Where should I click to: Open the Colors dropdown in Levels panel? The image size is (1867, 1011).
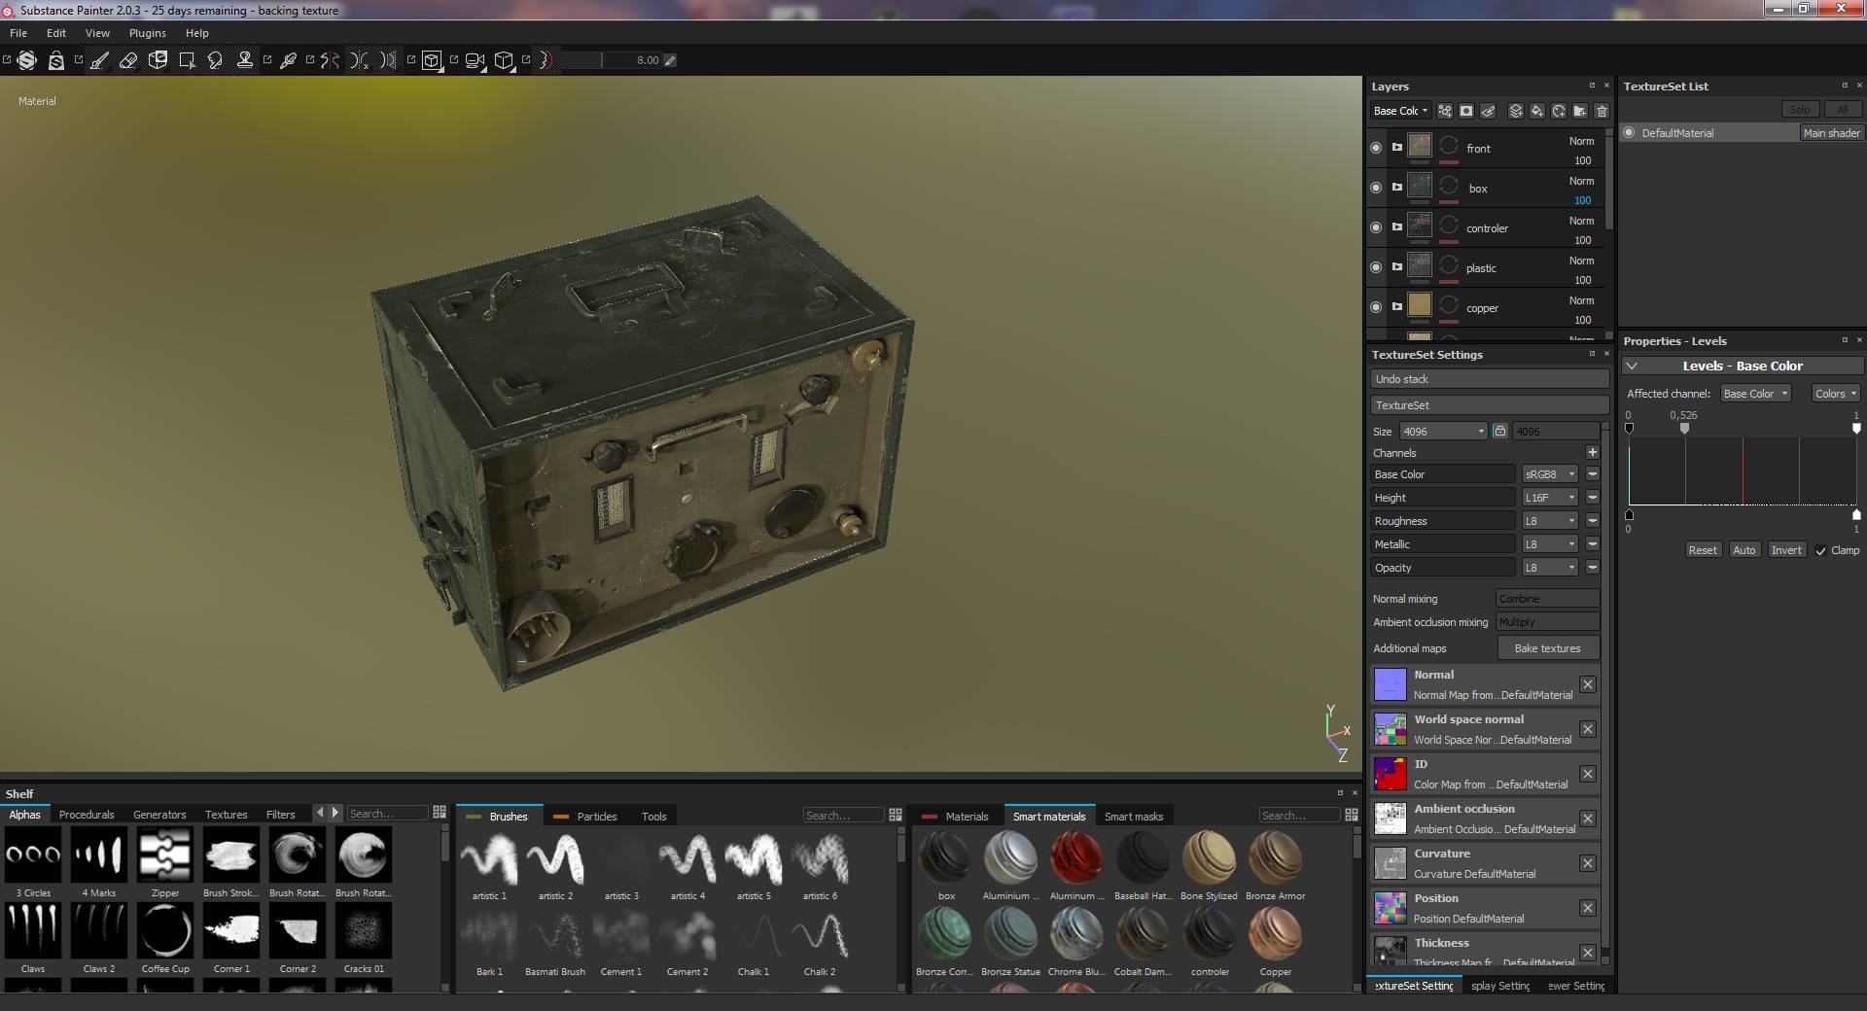[x=1834, y=393]
